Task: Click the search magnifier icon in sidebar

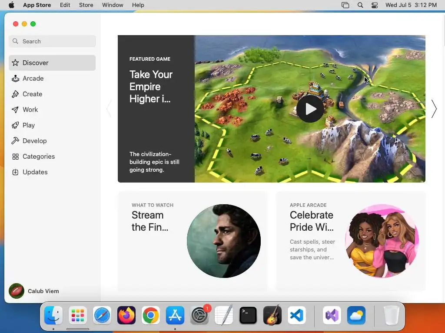Action: pos(15,41)
